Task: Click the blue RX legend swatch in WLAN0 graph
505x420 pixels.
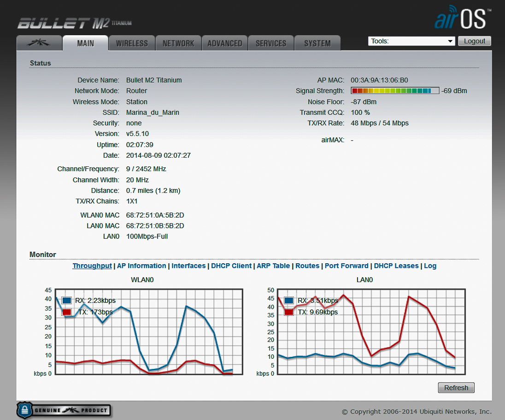Action: [x=67, y=301]
